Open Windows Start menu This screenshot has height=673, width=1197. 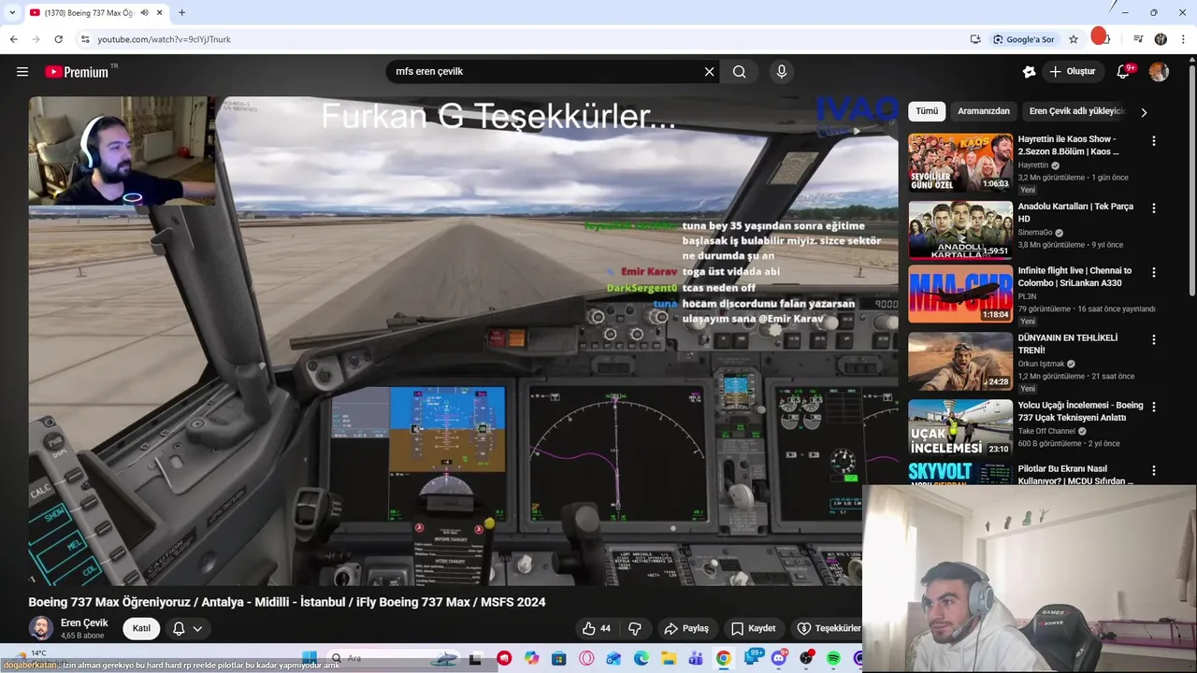[x=310, y=658]
